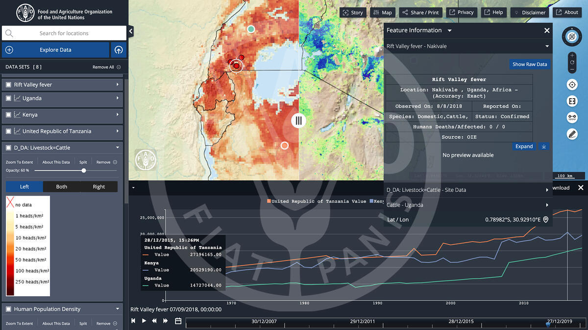
Task: Split the Human Population Density layer
Action: [x=83, y=324]
